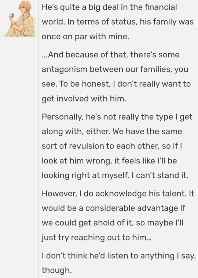Click the line "once on par with mine."

click(85, 37)
